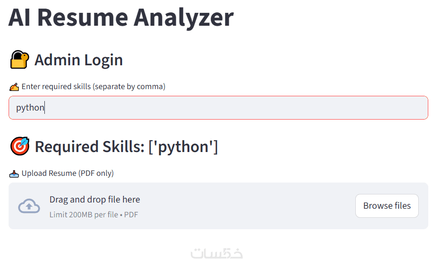Click the Required Skills: ['python'] heading
This screenshot has width=434, height=264.
pos(126,146)
